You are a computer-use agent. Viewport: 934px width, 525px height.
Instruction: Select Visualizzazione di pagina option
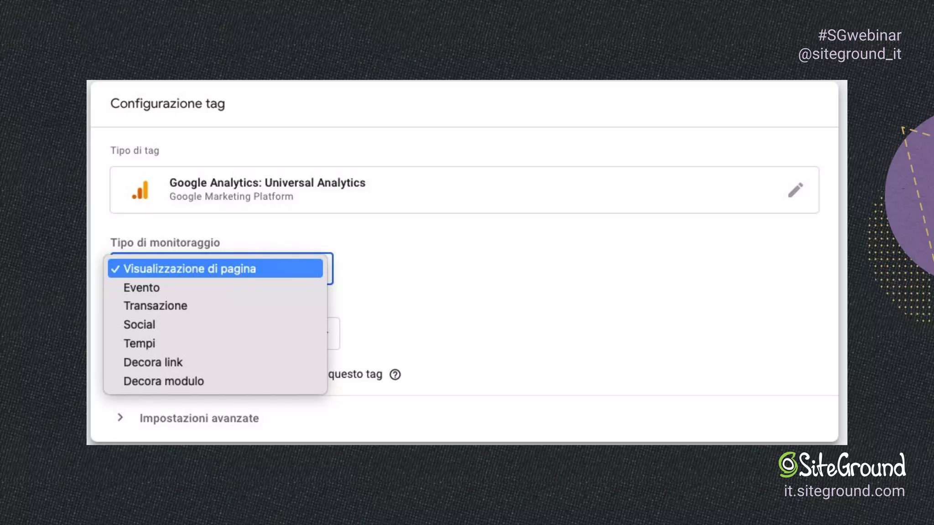215,268
